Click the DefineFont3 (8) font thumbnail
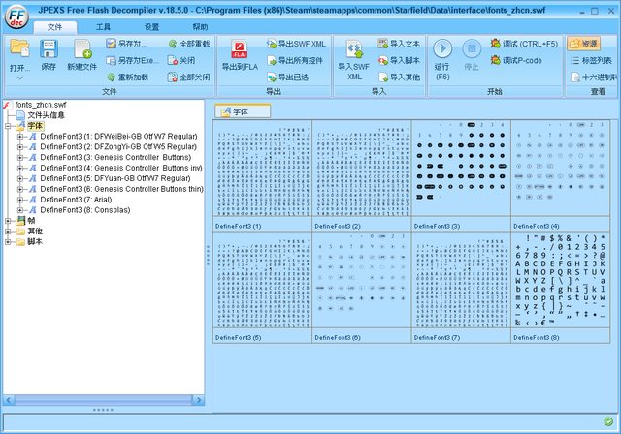The width and height of the screenshot is (621, 434). tap(560, 284)
